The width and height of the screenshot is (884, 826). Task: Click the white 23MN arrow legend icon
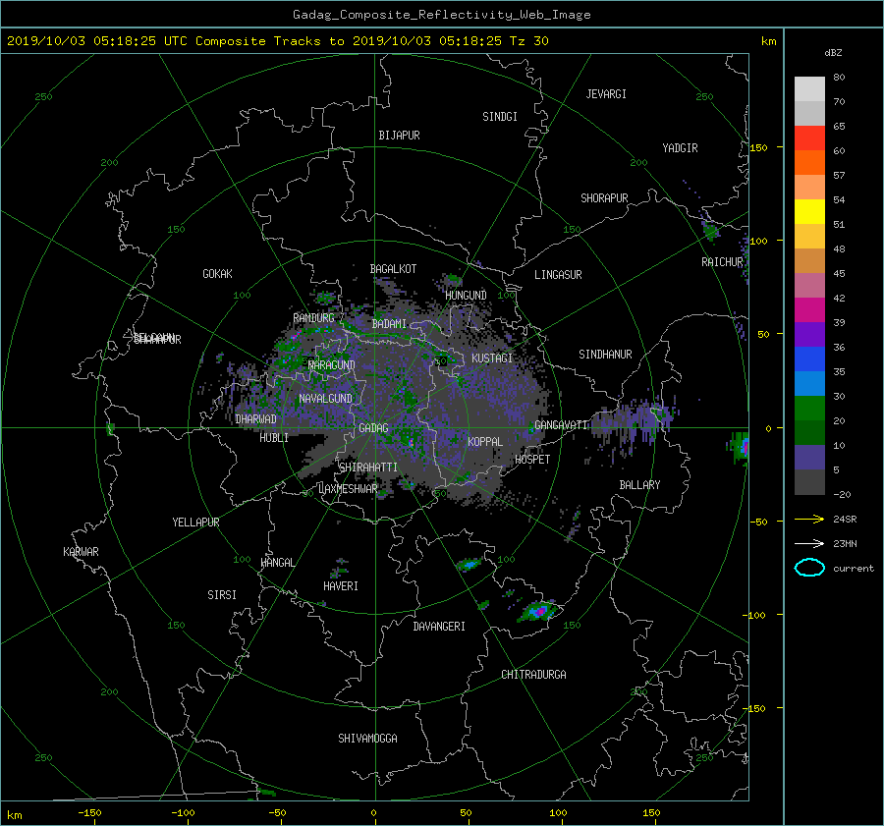[x=809, y=543]
